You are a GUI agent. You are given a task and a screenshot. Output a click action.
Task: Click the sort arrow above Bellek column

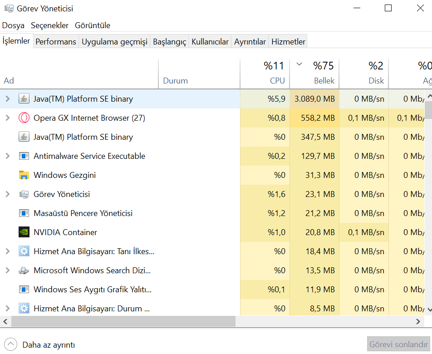pos(299,64)
